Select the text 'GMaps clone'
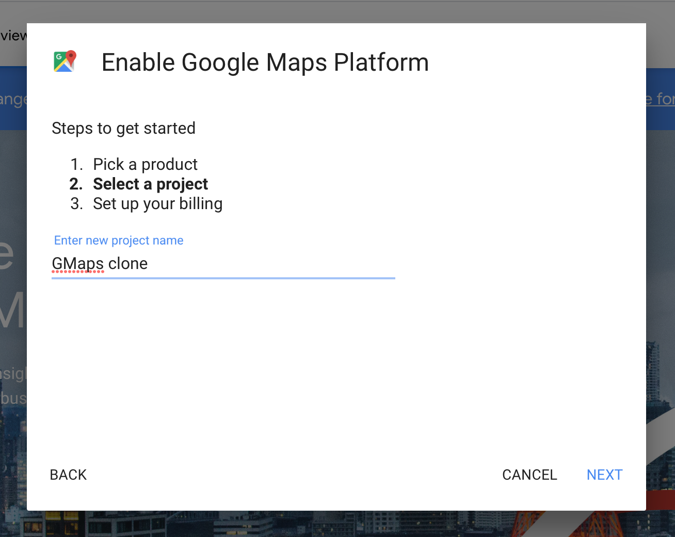The image size is (675, 537). click(99, 263)
